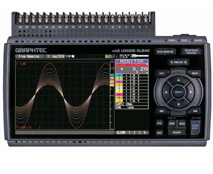This screenshot has height=174, width=213.
Task: Click the right arrow directional key
Action: click(191, 92)
